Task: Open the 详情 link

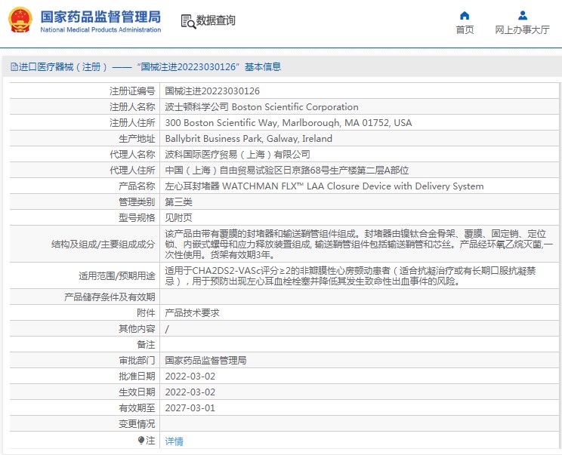Action: pyautogui.click(x=174, y=441)
